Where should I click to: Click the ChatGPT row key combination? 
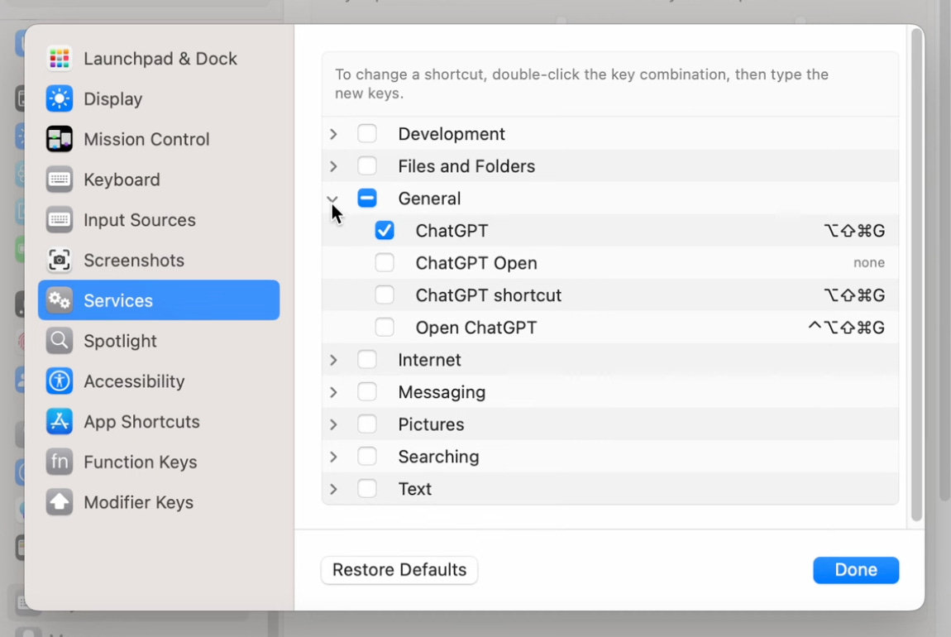(854, 231)
